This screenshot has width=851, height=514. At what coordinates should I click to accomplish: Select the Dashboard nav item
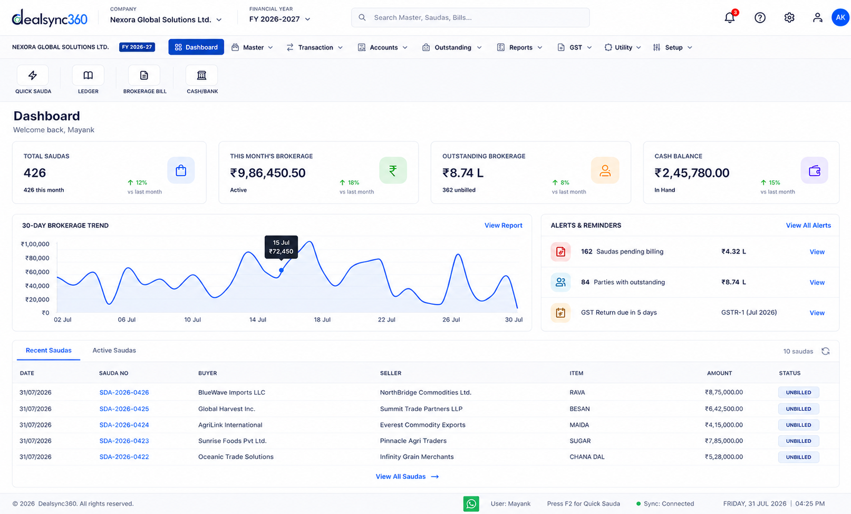coord(196,47)
